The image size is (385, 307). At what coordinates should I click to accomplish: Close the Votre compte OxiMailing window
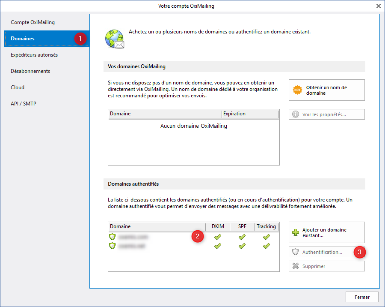379,6
